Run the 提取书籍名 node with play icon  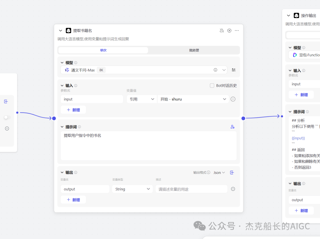[x=229, y=30]
